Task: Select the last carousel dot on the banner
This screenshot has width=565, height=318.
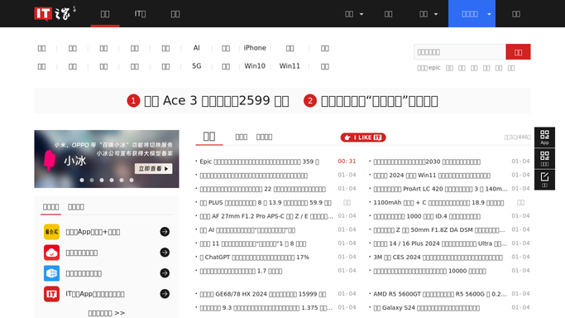Action: click(x=132, y=180)
